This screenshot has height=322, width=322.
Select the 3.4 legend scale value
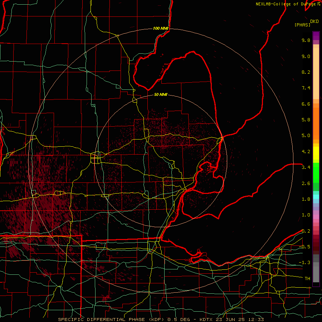[x=306, y=167]
